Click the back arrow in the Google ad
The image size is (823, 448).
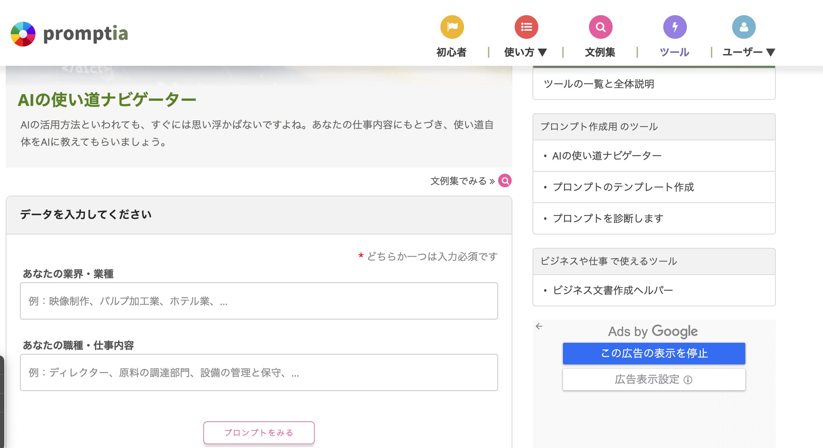539,326
